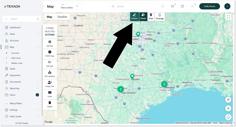Viewport: 236px width, 127px height.
Task: Choose the Assign user action
Action: [50, 84]
